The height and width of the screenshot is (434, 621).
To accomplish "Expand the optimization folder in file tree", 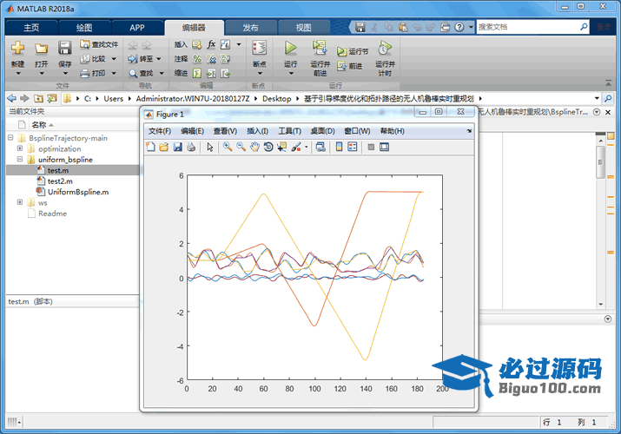I will pyautogui.click(x=20, y=148).
